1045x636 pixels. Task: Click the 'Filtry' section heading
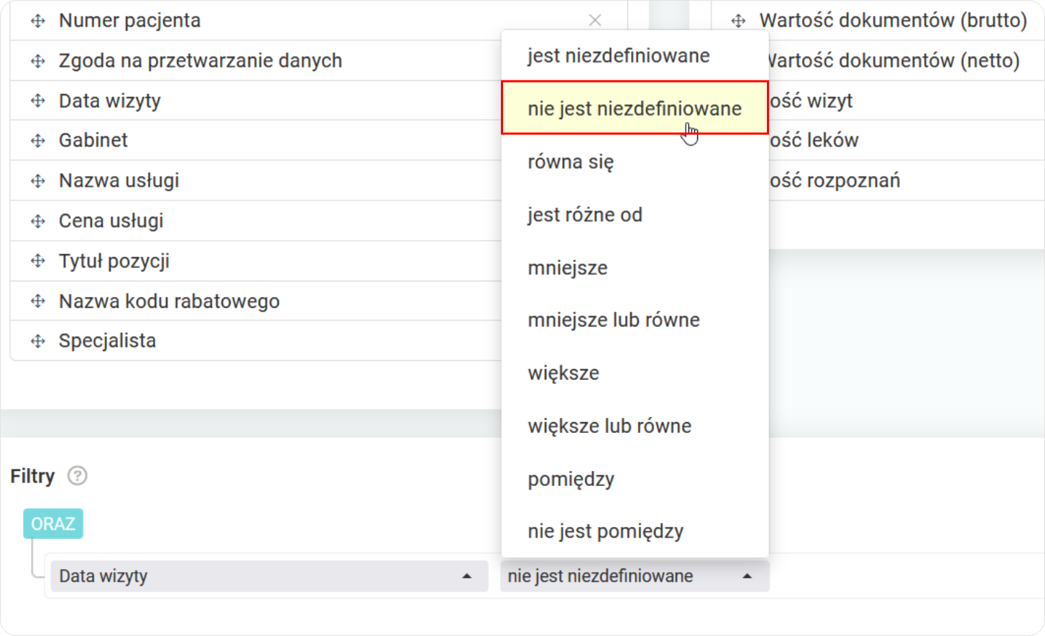32,476
